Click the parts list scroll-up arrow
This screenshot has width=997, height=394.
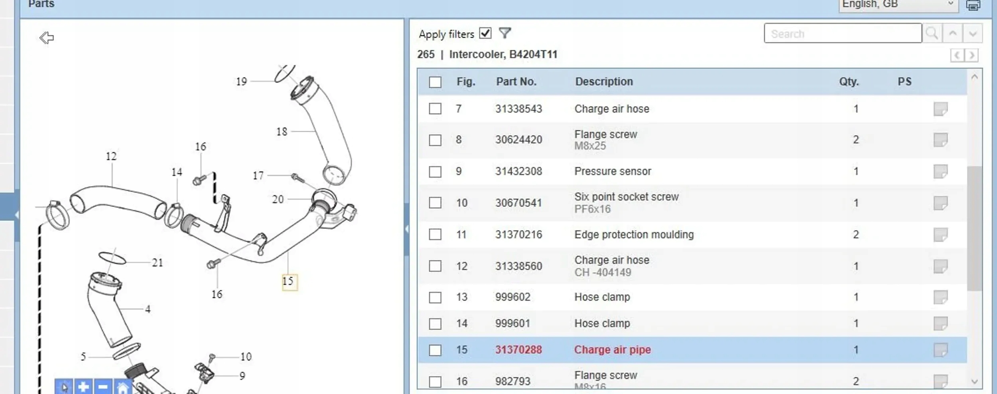pyautogui.click(x=975, y=77)
